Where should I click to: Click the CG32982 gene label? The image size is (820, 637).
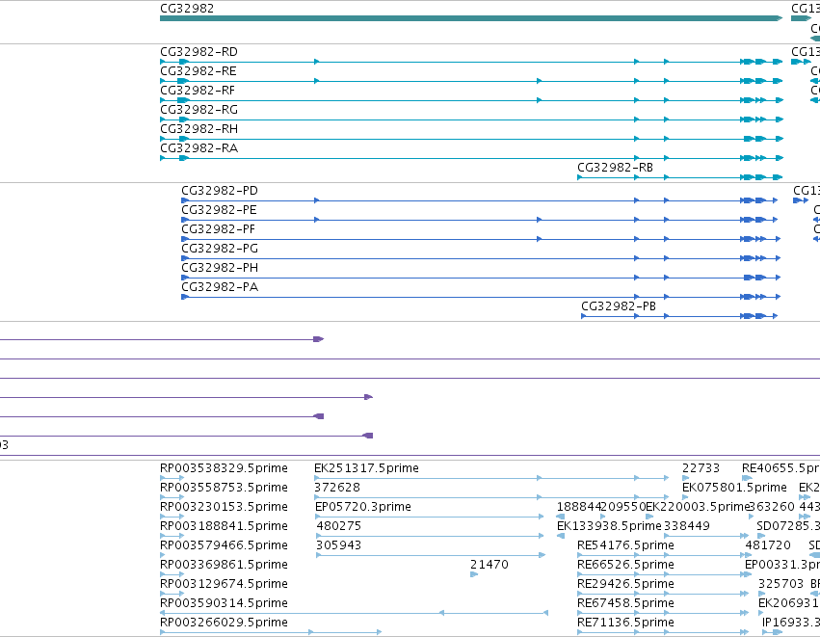pos(187,9)
